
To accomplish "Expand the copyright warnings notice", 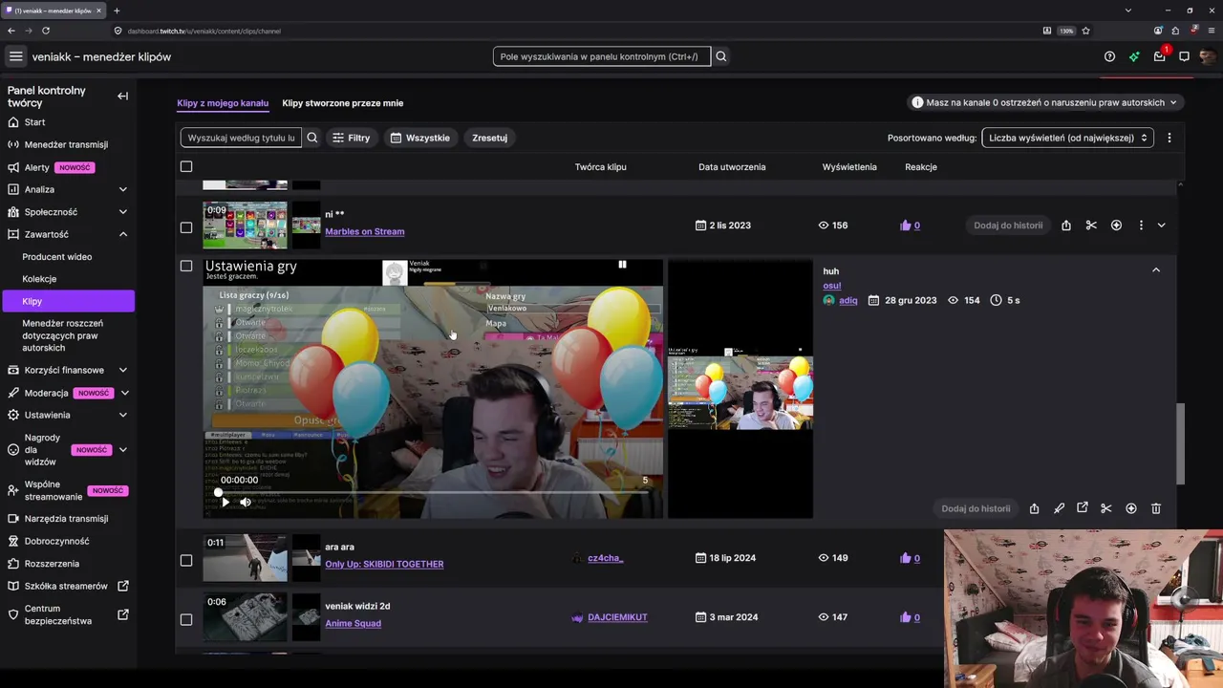I will [1044, 102].
